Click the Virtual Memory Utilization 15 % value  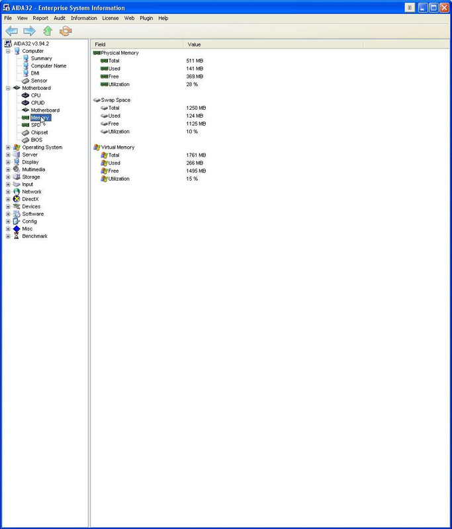192,179
